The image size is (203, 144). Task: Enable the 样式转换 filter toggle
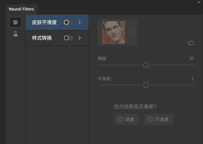point(68,38)
